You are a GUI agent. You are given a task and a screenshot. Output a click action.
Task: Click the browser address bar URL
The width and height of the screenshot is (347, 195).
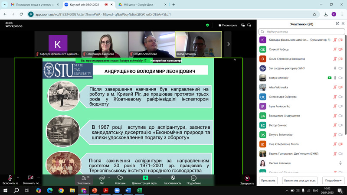(103, 14)
